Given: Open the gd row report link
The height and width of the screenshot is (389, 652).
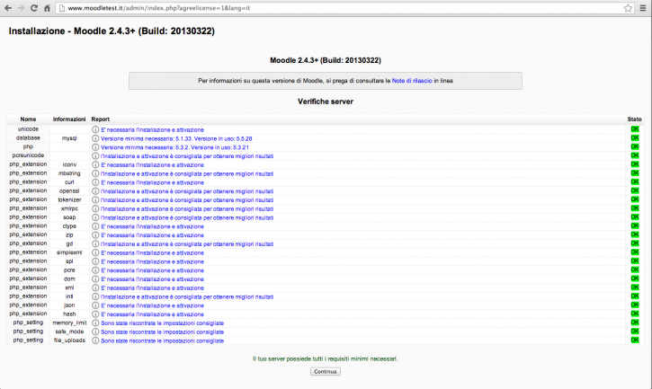Looking at the screenshot, I should click(x=187, y=244).
